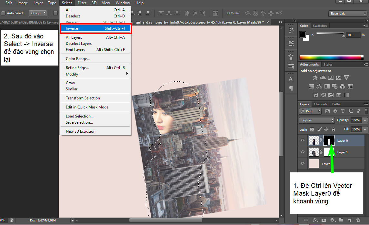Enable the Auto-Select checkbox
Screen dimensions: 369x225
point(3,13)
